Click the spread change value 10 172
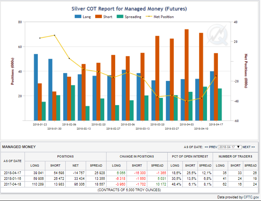The height and width of the screenshot is (201, 261). (x=161, y=184)
